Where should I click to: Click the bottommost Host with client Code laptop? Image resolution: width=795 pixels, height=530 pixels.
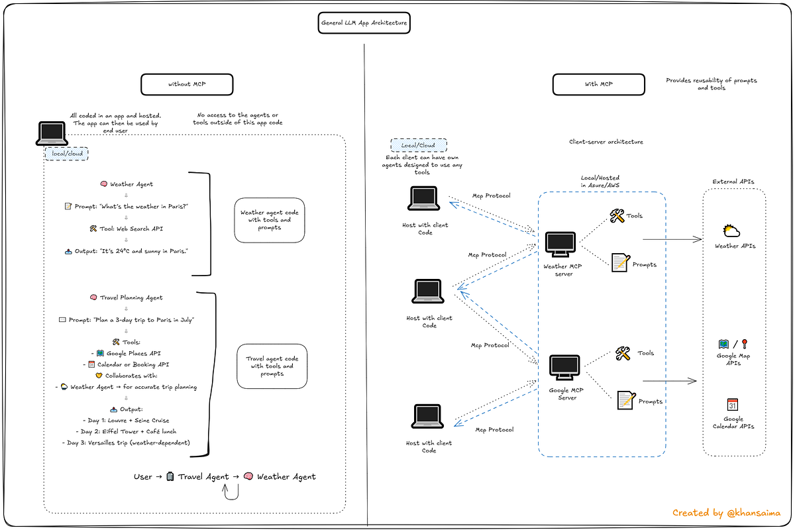pyautogui.click(x=429, y=417)
